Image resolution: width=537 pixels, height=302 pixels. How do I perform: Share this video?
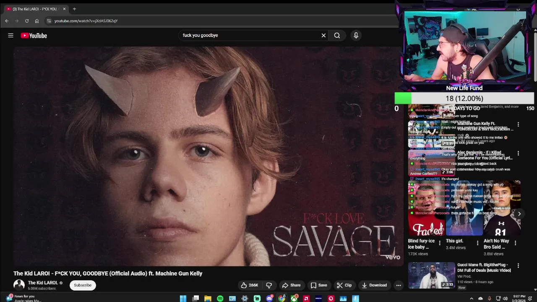(x=292, y=285)
